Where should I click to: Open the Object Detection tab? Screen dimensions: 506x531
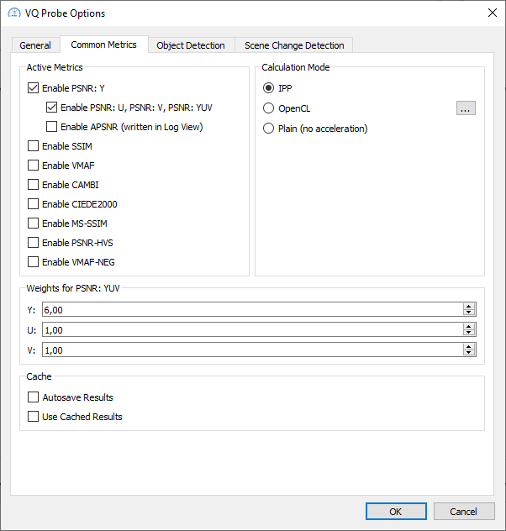tap(191, 45)
